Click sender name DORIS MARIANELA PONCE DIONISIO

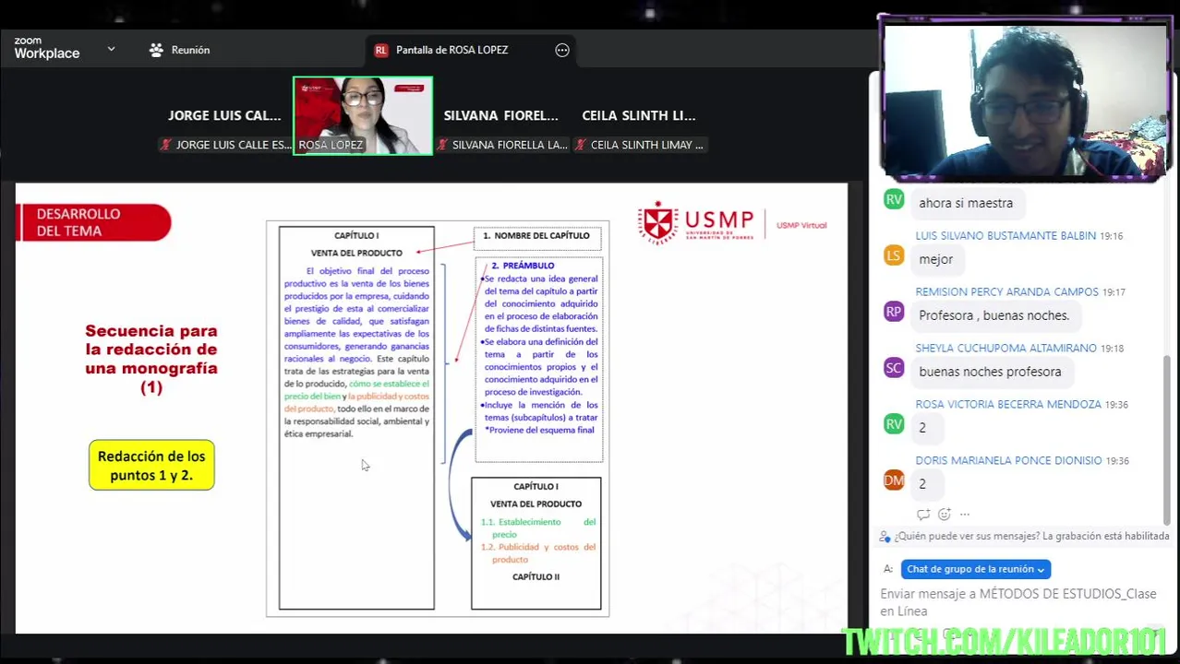point(1008,461)
